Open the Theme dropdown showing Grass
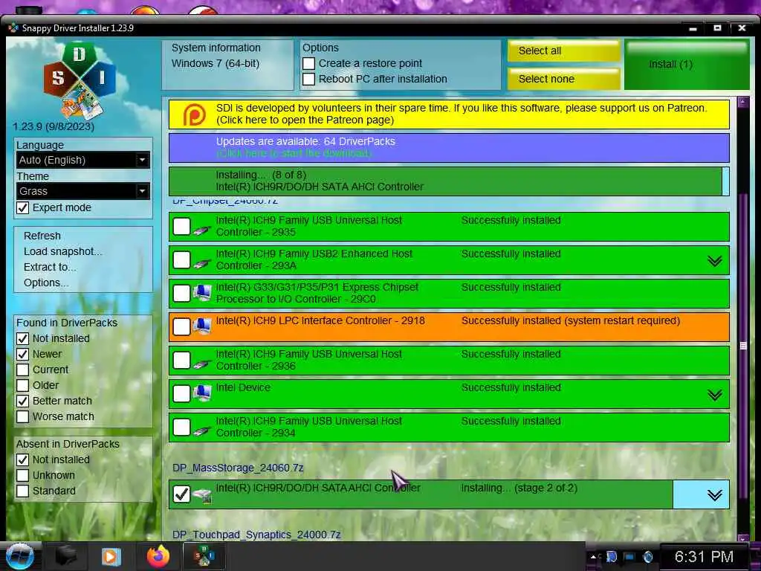 pyautogui.click(x=83, y=191)
